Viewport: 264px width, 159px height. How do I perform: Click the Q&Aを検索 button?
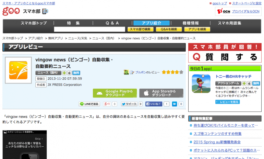(x=169, y=29)
